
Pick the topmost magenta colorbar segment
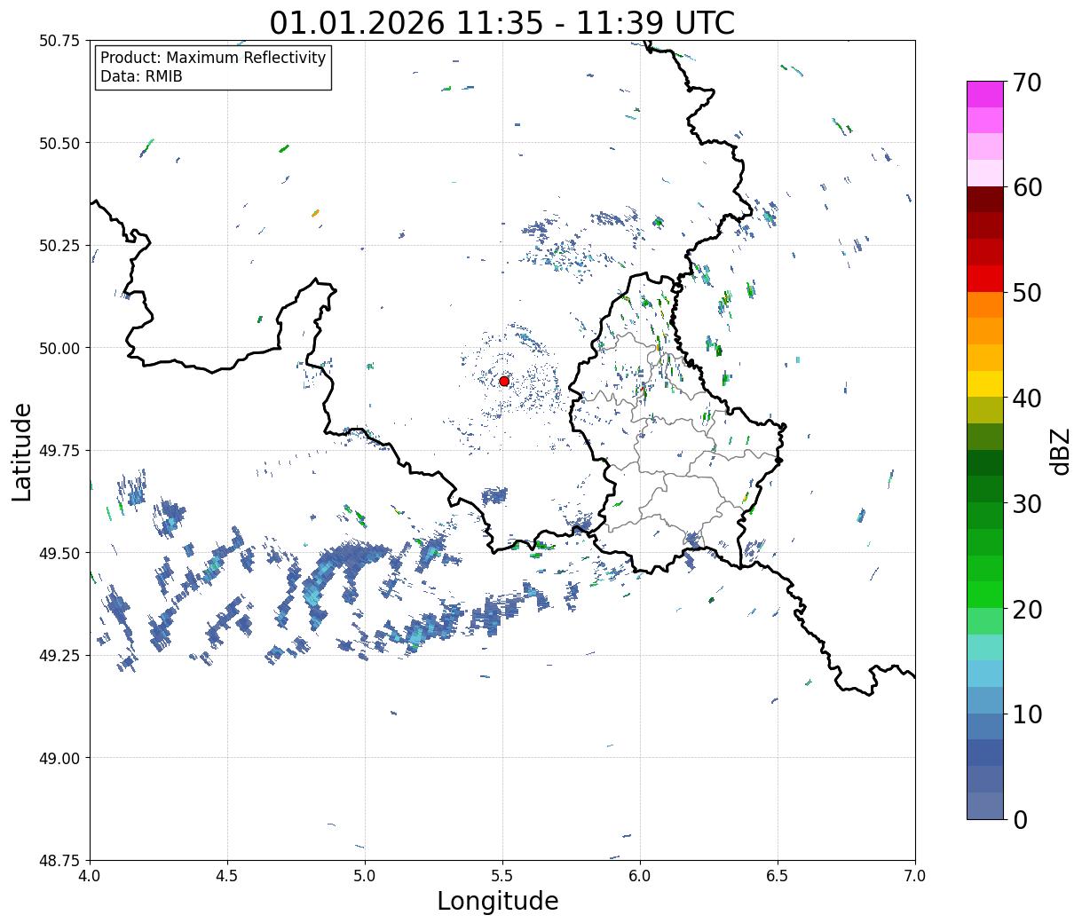[x=984, y=94]
